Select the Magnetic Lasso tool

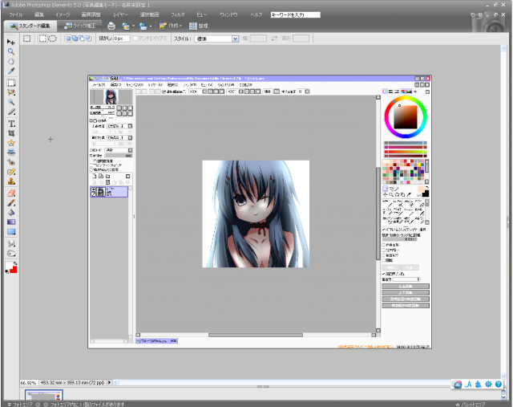pos(11,92)
